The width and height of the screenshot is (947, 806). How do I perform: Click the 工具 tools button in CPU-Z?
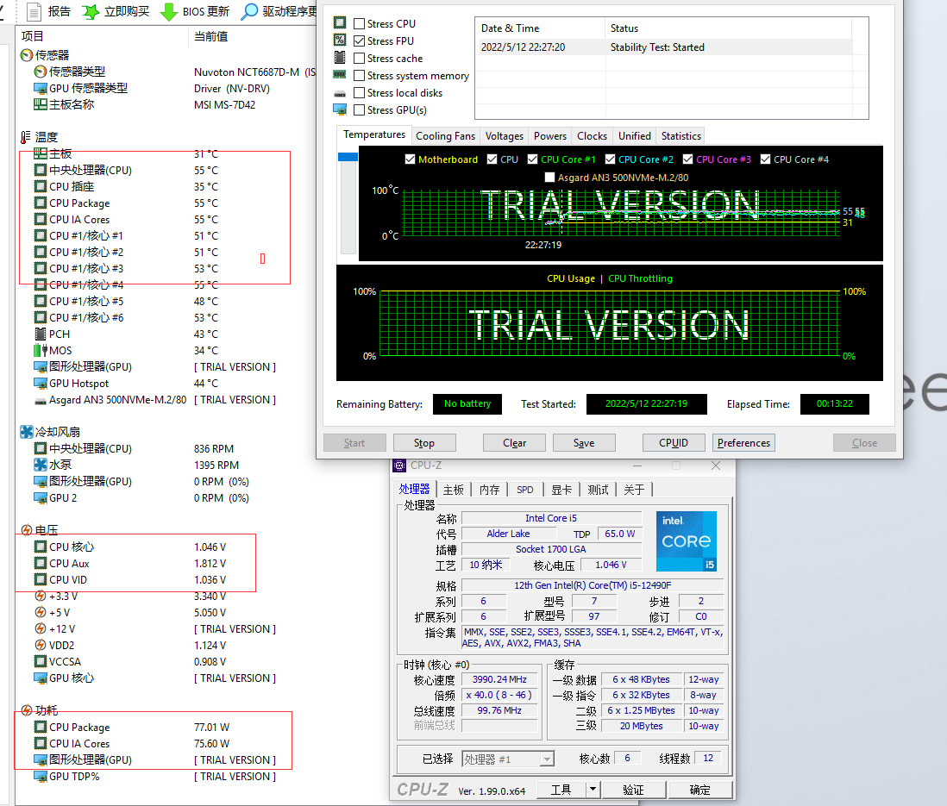[x=561, y=790]
